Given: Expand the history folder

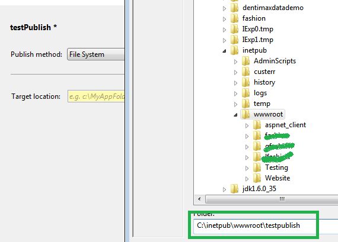Looking at the screenshot, I should (235, 83).
